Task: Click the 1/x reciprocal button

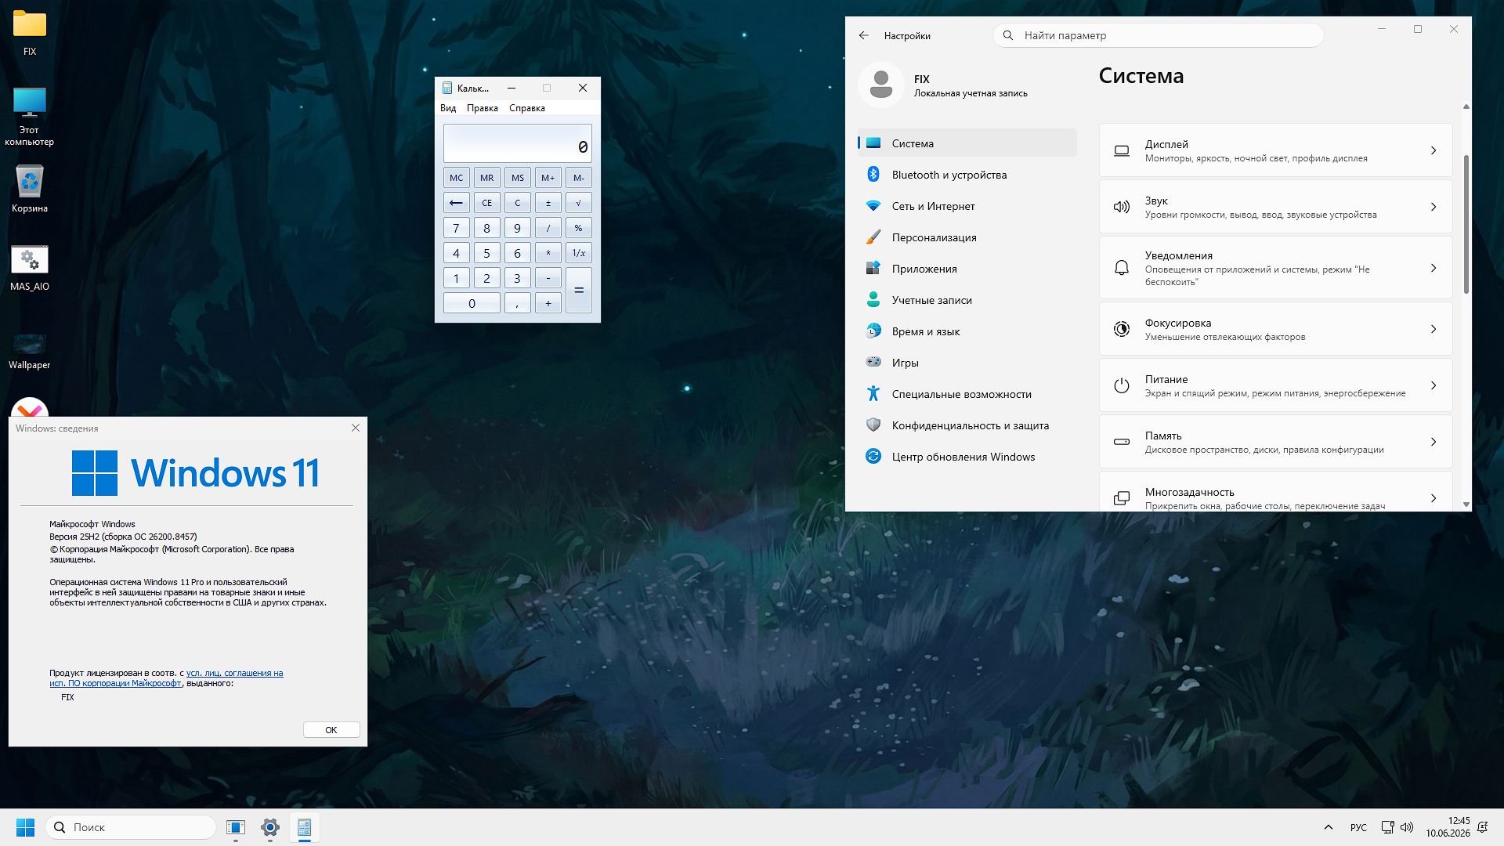Action: point(578,253)
